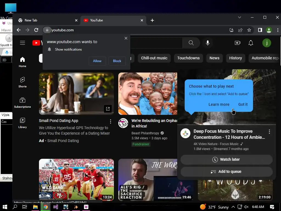This screenshot has width=281, height=211.
Task: Go to Home in sidebar
Action: click(x=23, y=62)
